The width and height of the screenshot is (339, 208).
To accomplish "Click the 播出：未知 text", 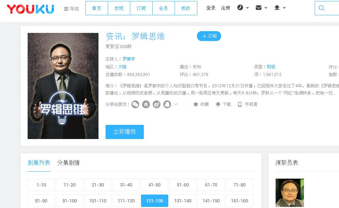I will click(191, 67).
